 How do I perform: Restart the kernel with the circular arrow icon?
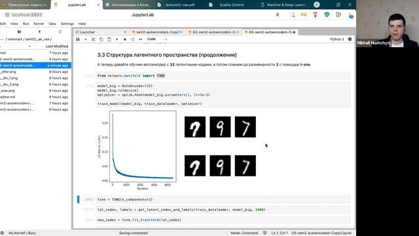tap(132, 39)
